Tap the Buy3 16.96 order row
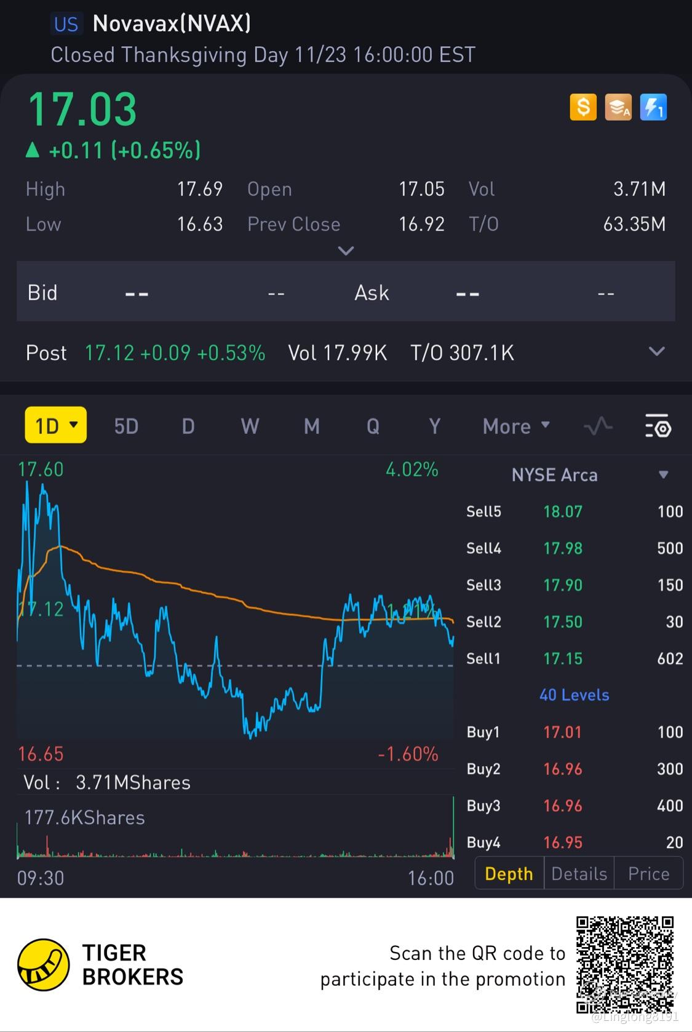This screenshot has width=692, height=1032. (x=575, y=806)
